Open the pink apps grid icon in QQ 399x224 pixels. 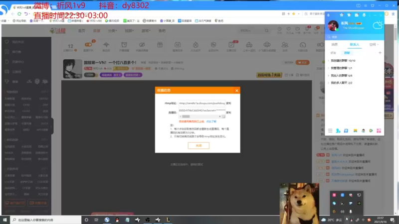379,130
